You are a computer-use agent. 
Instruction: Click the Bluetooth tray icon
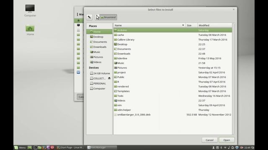221,147
